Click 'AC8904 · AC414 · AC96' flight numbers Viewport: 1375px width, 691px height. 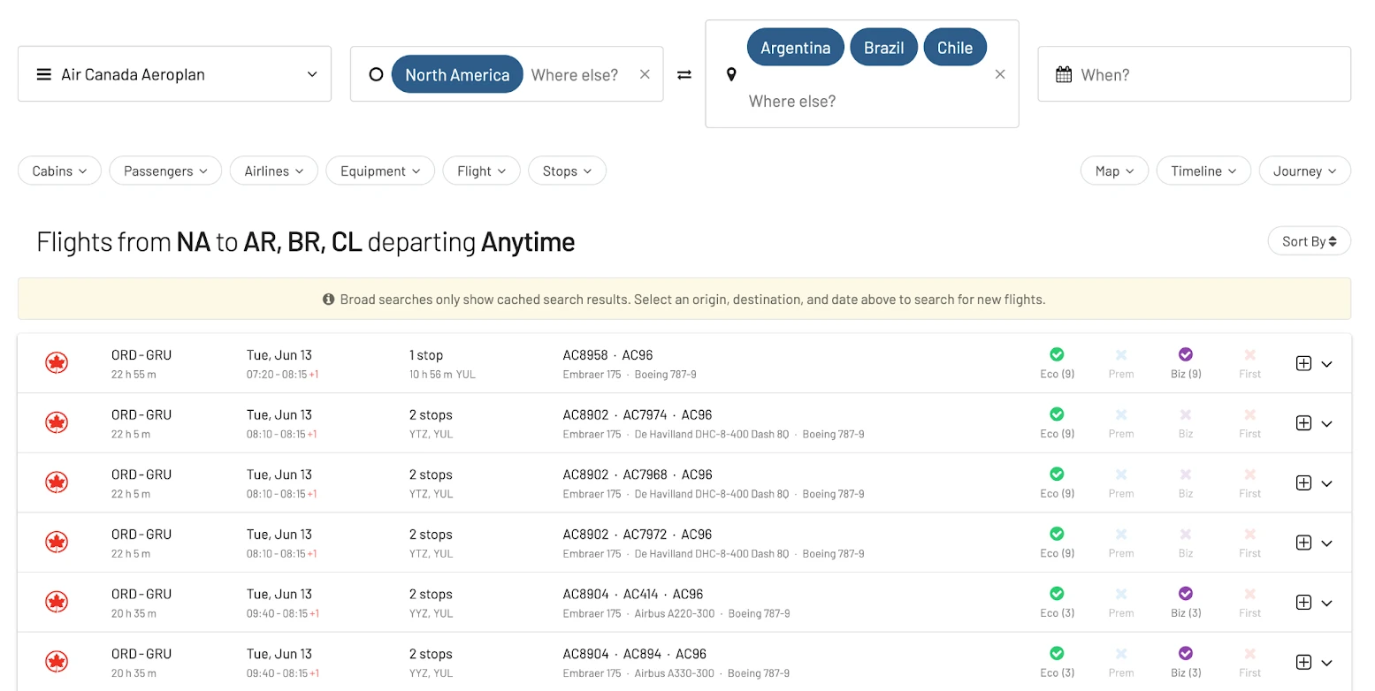(633, 594)
